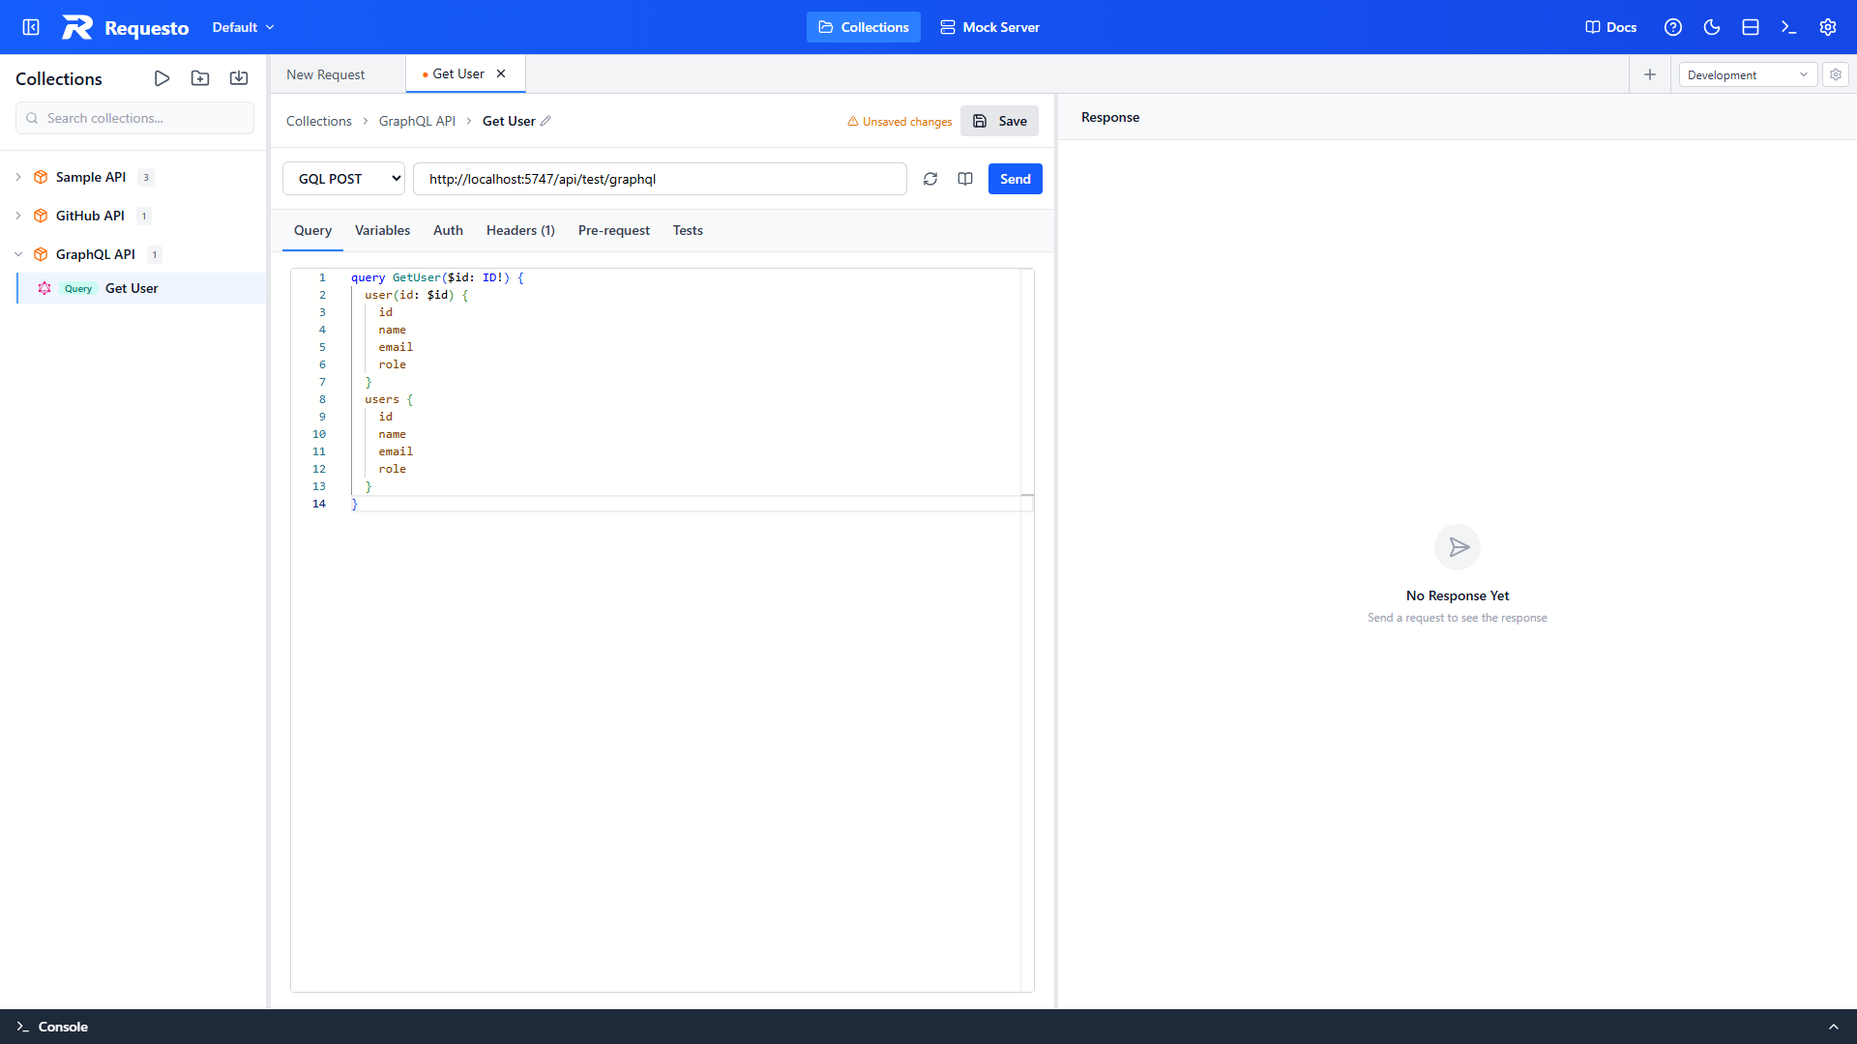Open the Mock Server view
The width and height of the screenshot is (1857, 1044).
click(989, 27)
